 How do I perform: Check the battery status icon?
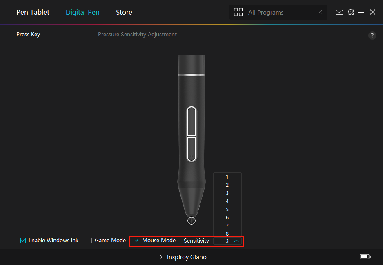(365, 257)
